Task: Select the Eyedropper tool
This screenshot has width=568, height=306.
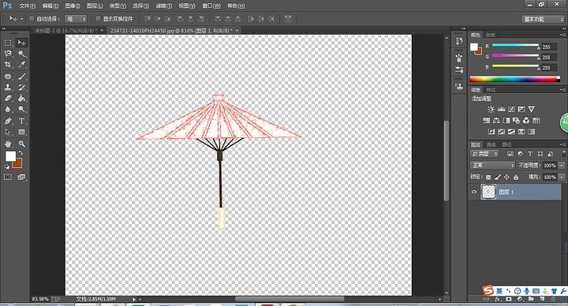Action: (x=22, y=65)
